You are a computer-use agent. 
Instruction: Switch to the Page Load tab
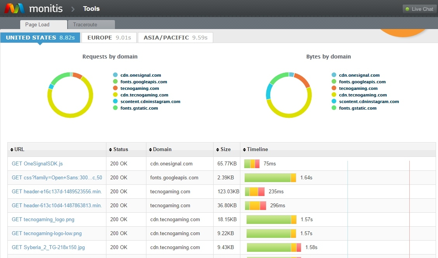tap(43, 24)
